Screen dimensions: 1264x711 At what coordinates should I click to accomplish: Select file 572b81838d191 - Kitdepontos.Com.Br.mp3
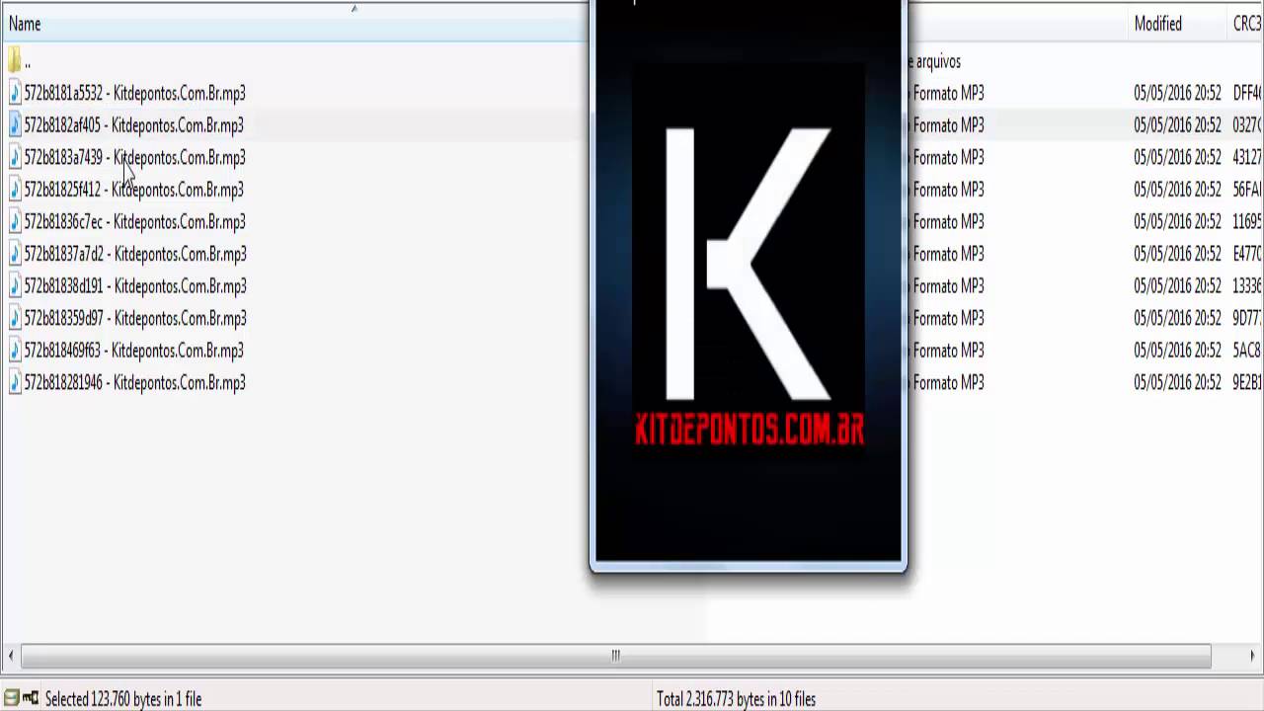[135, 286]
